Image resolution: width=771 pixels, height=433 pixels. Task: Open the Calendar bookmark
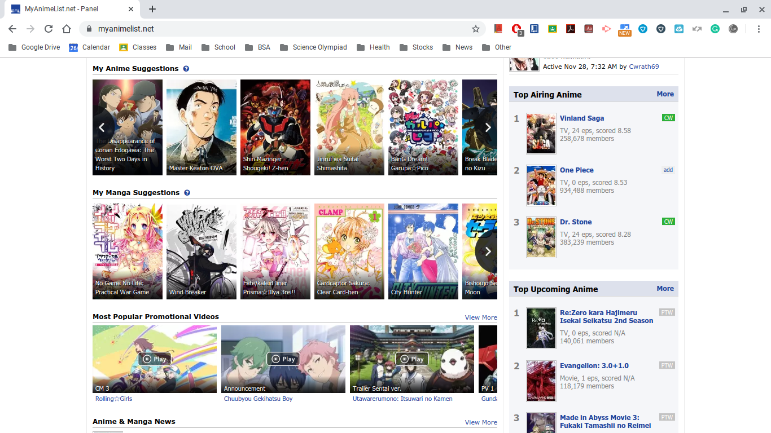[90, 47]
